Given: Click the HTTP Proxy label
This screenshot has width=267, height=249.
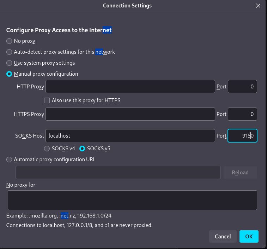Looking at the screenshot, I should pyautogui.click(x=30, y=87).
